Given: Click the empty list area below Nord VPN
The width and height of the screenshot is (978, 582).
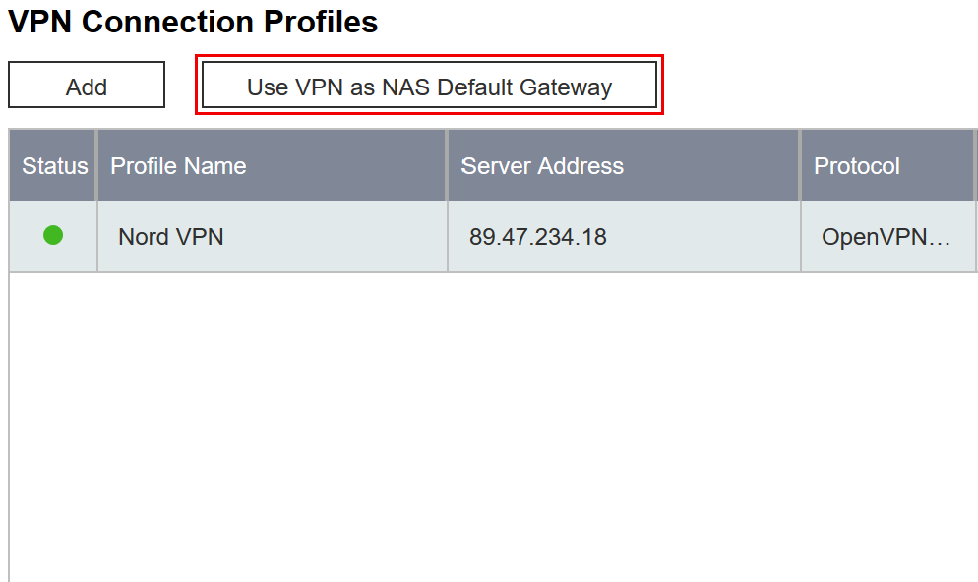Looking at the screenshot, I should [492, 423].
